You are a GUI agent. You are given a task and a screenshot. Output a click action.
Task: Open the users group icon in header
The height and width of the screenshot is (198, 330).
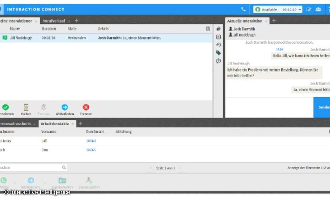coord(318,9)
